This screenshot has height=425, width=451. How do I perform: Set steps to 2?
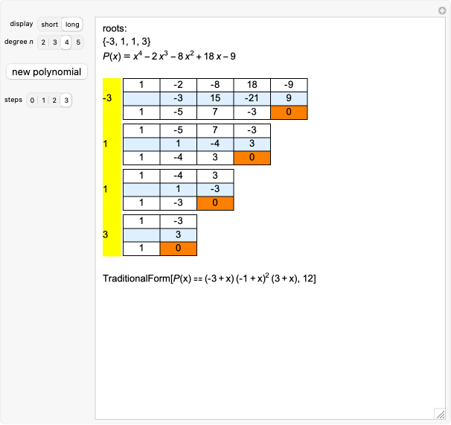pyautogui.click(x=54, y=100)
